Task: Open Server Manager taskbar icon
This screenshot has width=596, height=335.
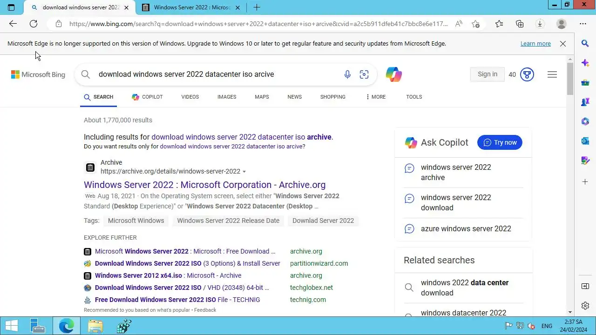Action: point(38,326)
